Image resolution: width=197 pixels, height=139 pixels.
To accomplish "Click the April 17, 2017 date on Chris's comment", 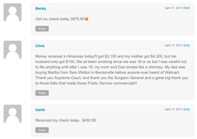I will [173, 45].
